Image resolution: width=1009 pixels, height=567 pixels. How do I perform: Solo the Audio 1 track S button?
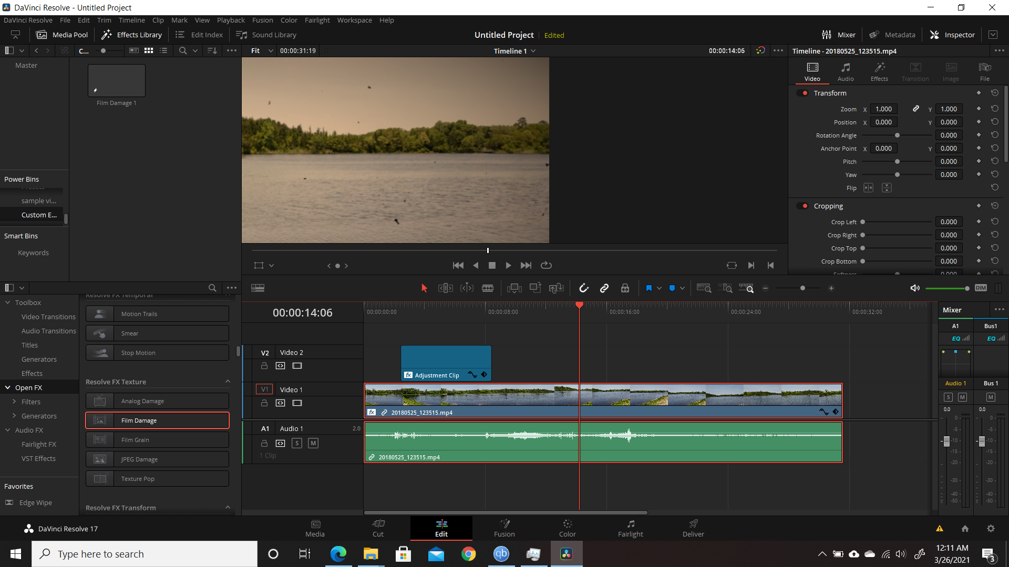(x=297, y=443)
